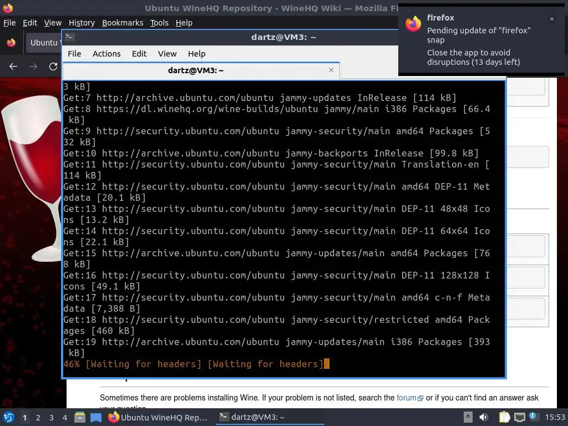Viewport: 568px width, 426px height.
Task: Reload the page in Firefox
Action: coord(53,67)
